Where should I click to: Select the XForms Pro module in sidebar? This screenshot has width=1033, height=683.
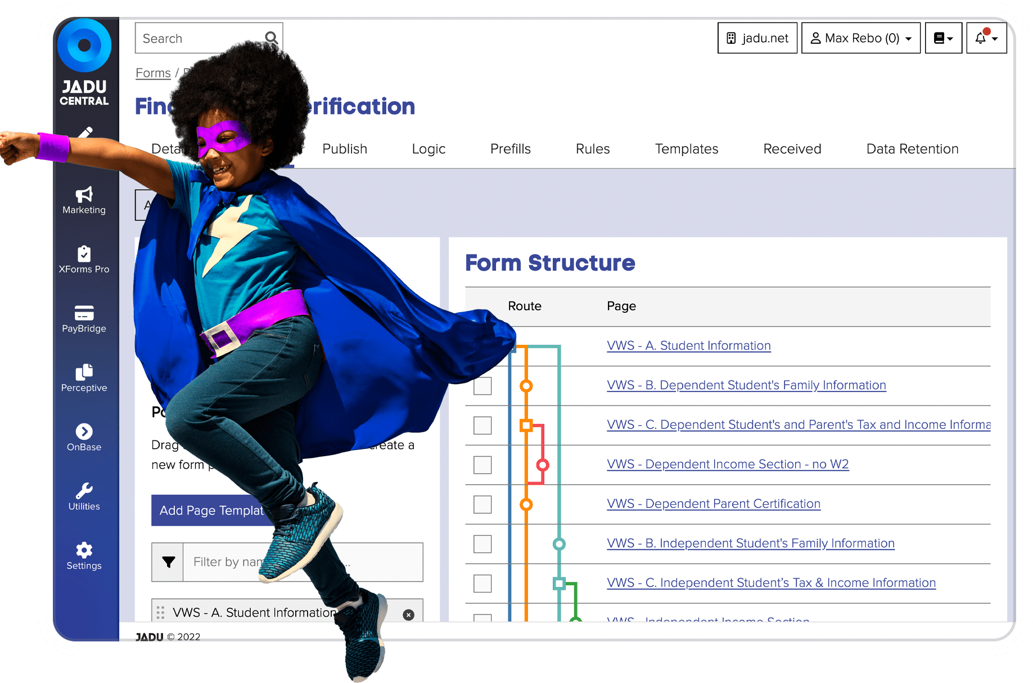coord(84,258)
